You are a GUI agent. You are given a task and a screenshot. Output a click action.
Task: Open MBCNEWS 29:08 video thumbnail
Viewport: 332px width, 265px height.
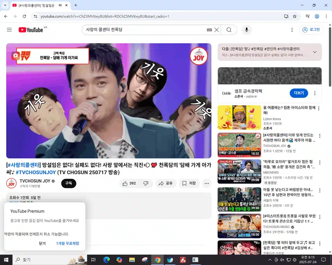(x=239, y=172)
